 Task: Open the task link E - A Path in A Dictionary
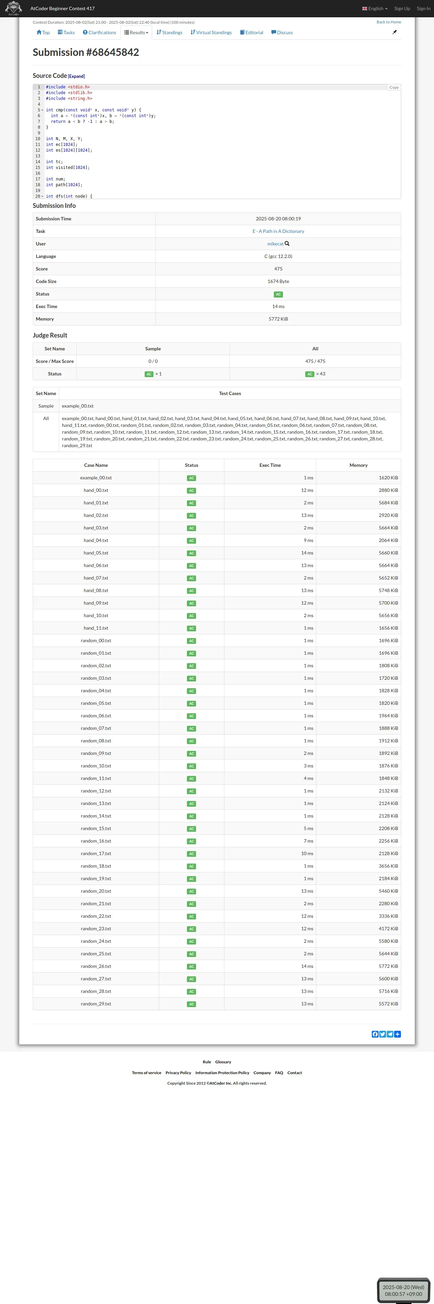coord(279,231)
